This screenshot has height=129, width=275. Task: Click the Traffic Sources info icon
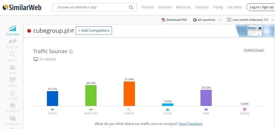click(71, 52)
